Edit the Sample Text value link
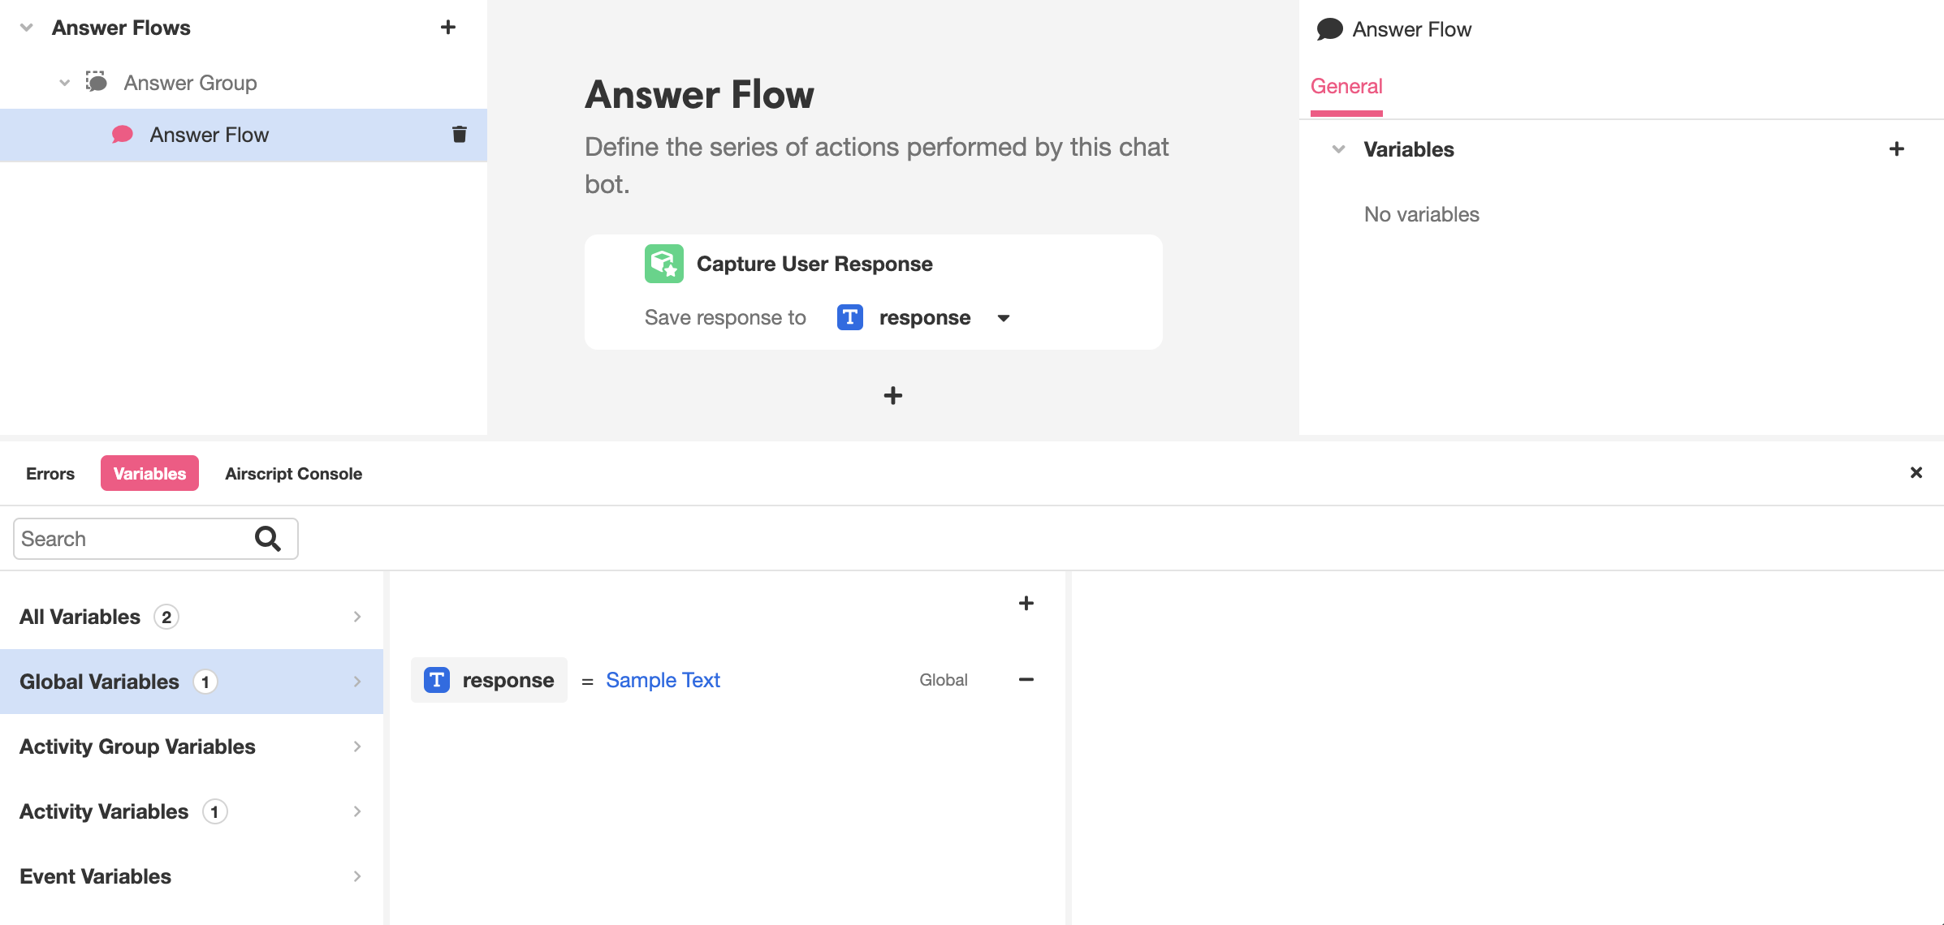This screenshot has width=1944, height=925. pos(663,680)
